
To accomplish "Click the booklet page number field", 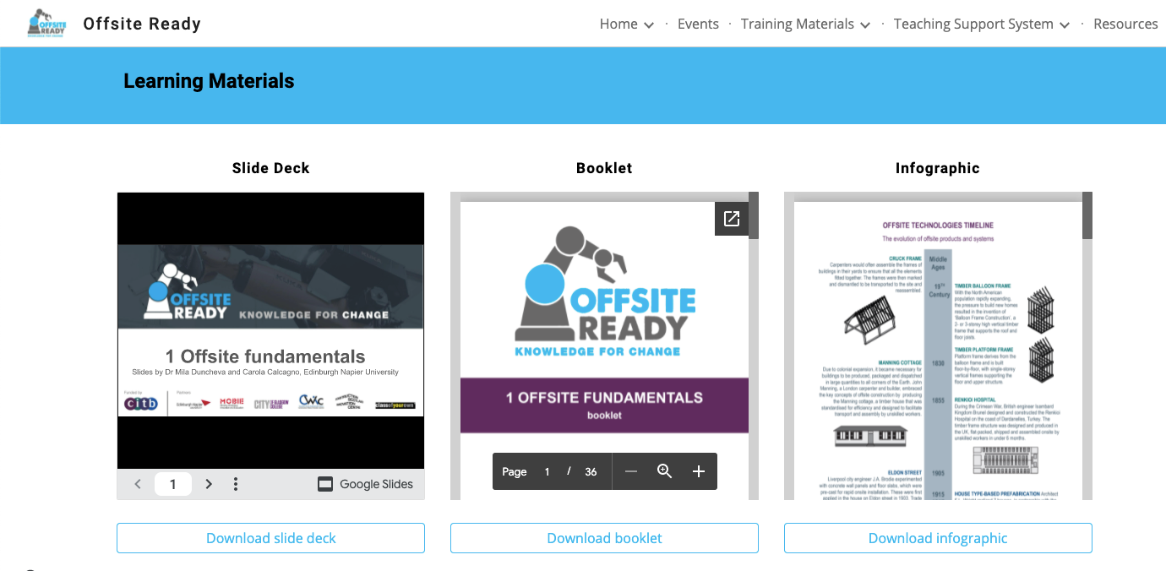I will pyautogui.click(x=547, y=471).
